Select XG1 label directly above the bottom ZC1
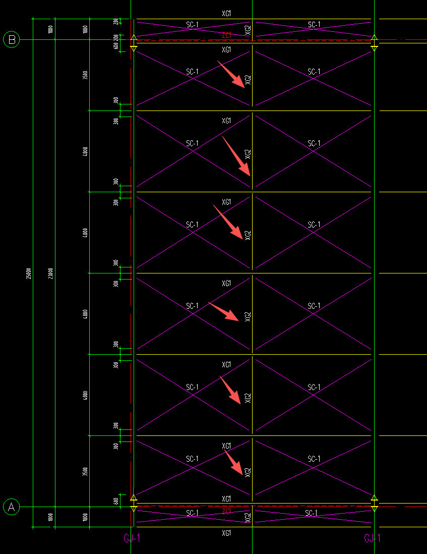This screenshot has height=554, width=427. pos(226,499)
